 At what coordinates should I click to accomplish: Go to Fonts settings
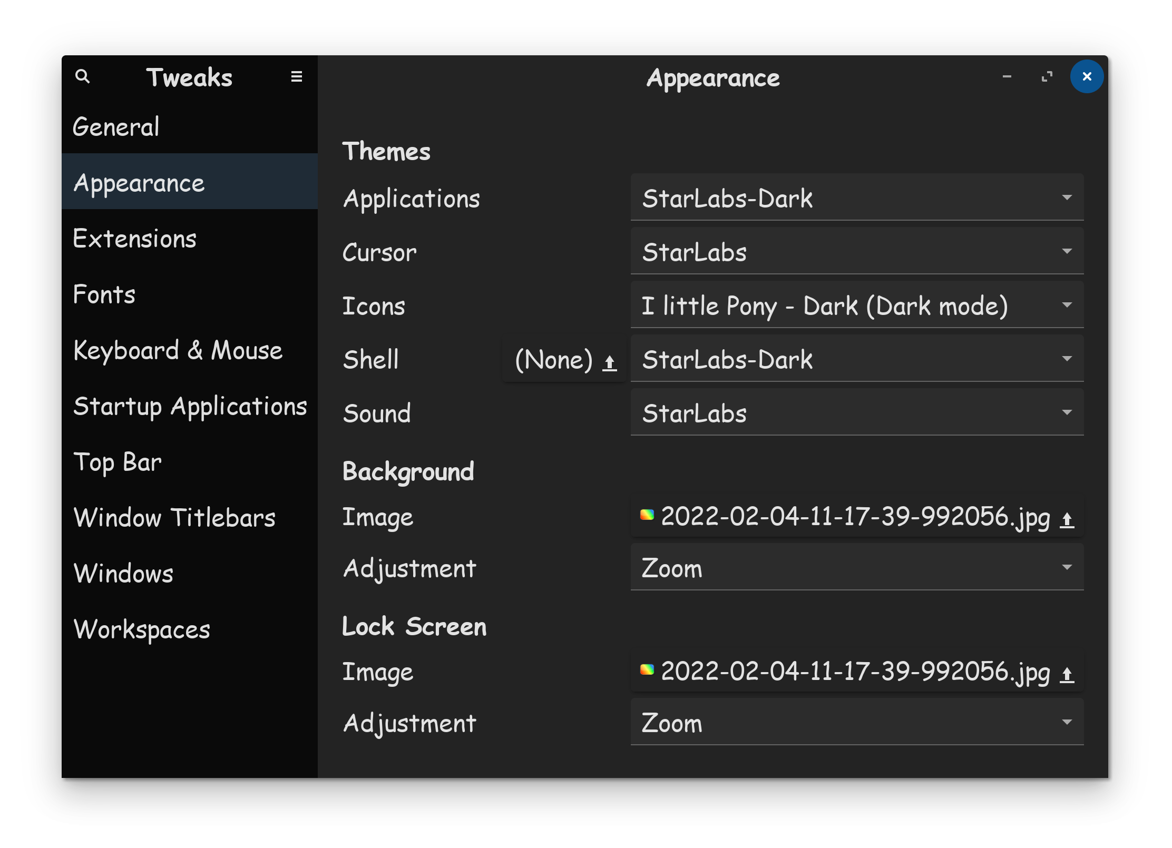tap(190, 294)
